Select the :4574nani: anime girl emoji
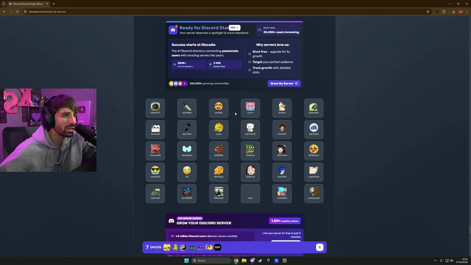The width and height of the screenshot is (471, 265). click(x=282, y=151)
